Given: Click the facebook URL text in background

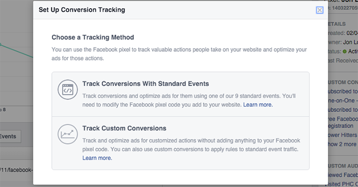Looking at the screenshot, I should pyautogui.click(x=16, y=170).
